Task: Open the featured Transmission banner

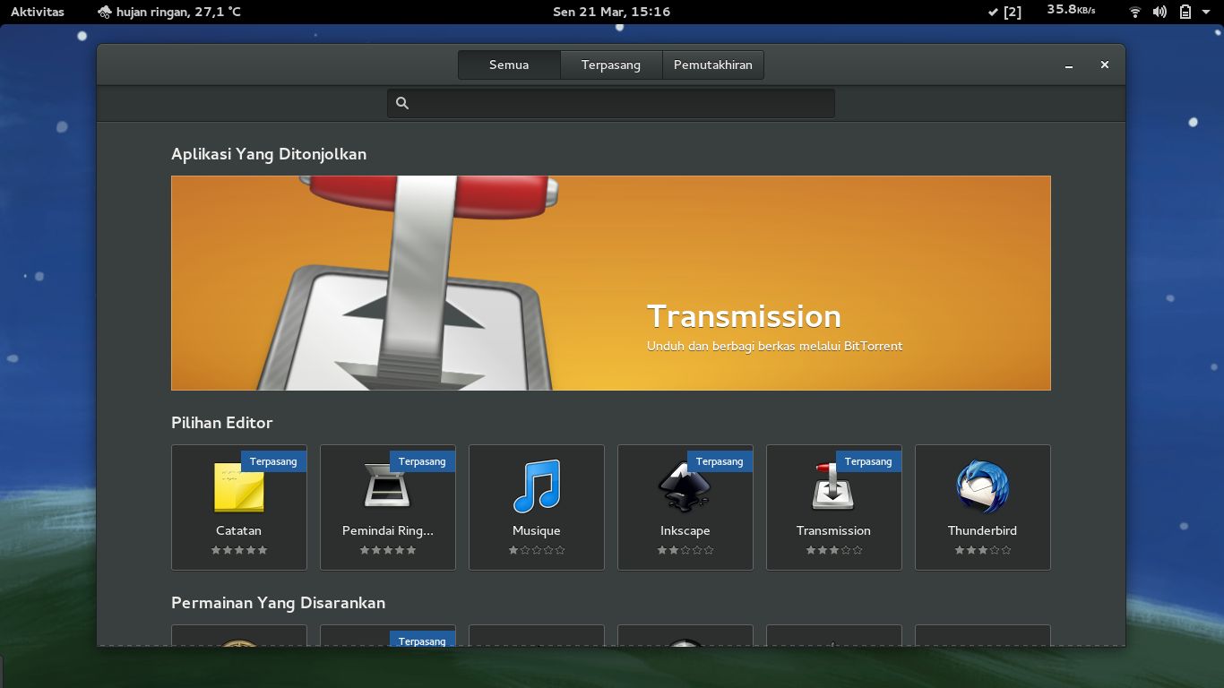Action: 611,283
